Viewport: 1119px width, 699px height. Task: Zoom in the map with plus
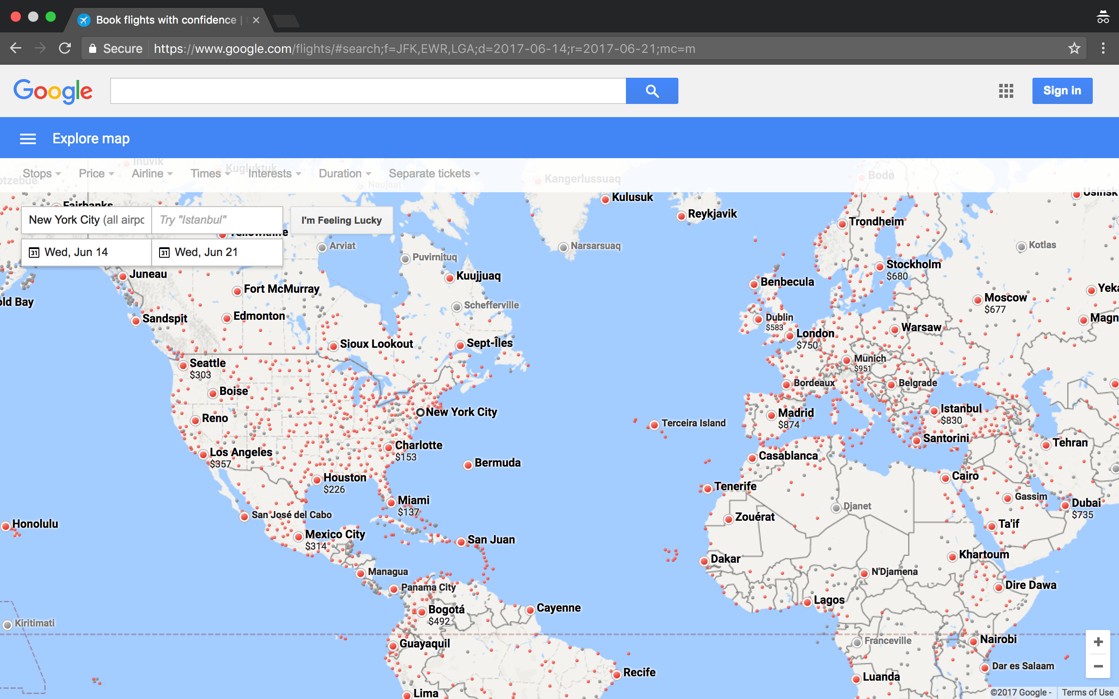point(1098,642)
